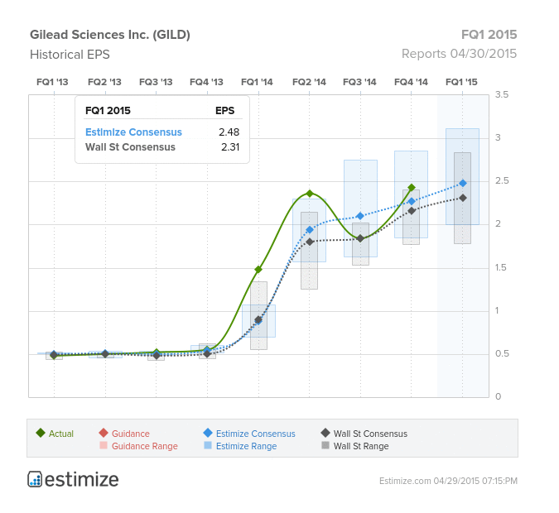559x513 pixels.
Task: Select the FQ4 '13 quarter label
Action: click(x=206, y=82)
